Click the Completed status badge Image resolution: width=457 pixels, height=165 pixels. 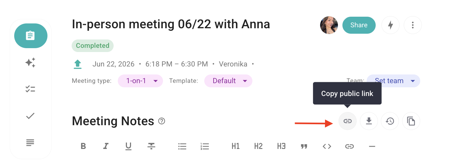click(93, 46)
